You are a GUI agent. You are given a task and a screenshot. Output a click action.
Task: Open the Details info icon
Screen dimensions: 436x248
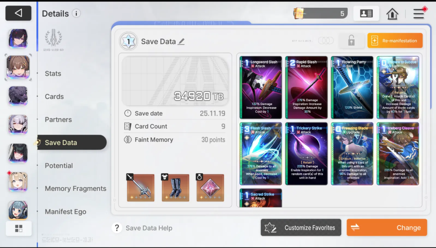tap(76, 13)
